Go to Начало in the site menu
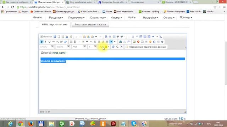 [x=37, y=17]
